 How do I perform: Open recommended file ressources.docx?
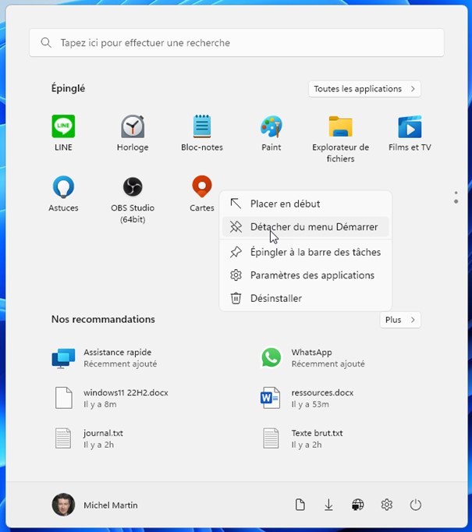(321, 398)
